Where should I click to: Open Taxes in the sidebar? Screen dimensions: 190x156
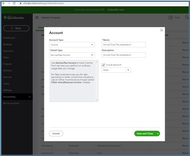[x=6, y=84]
